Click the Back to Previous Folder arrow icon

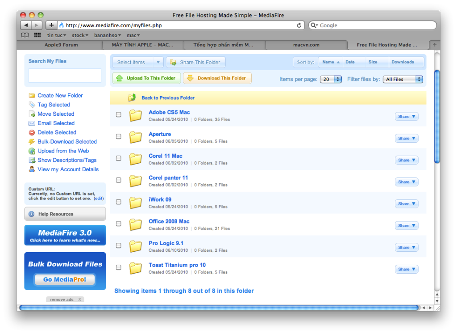tap(132, 97)
